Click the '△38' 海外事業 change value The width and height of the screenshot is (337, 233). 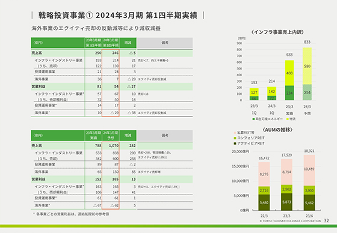pyautogui.click(x=131, y=113)
